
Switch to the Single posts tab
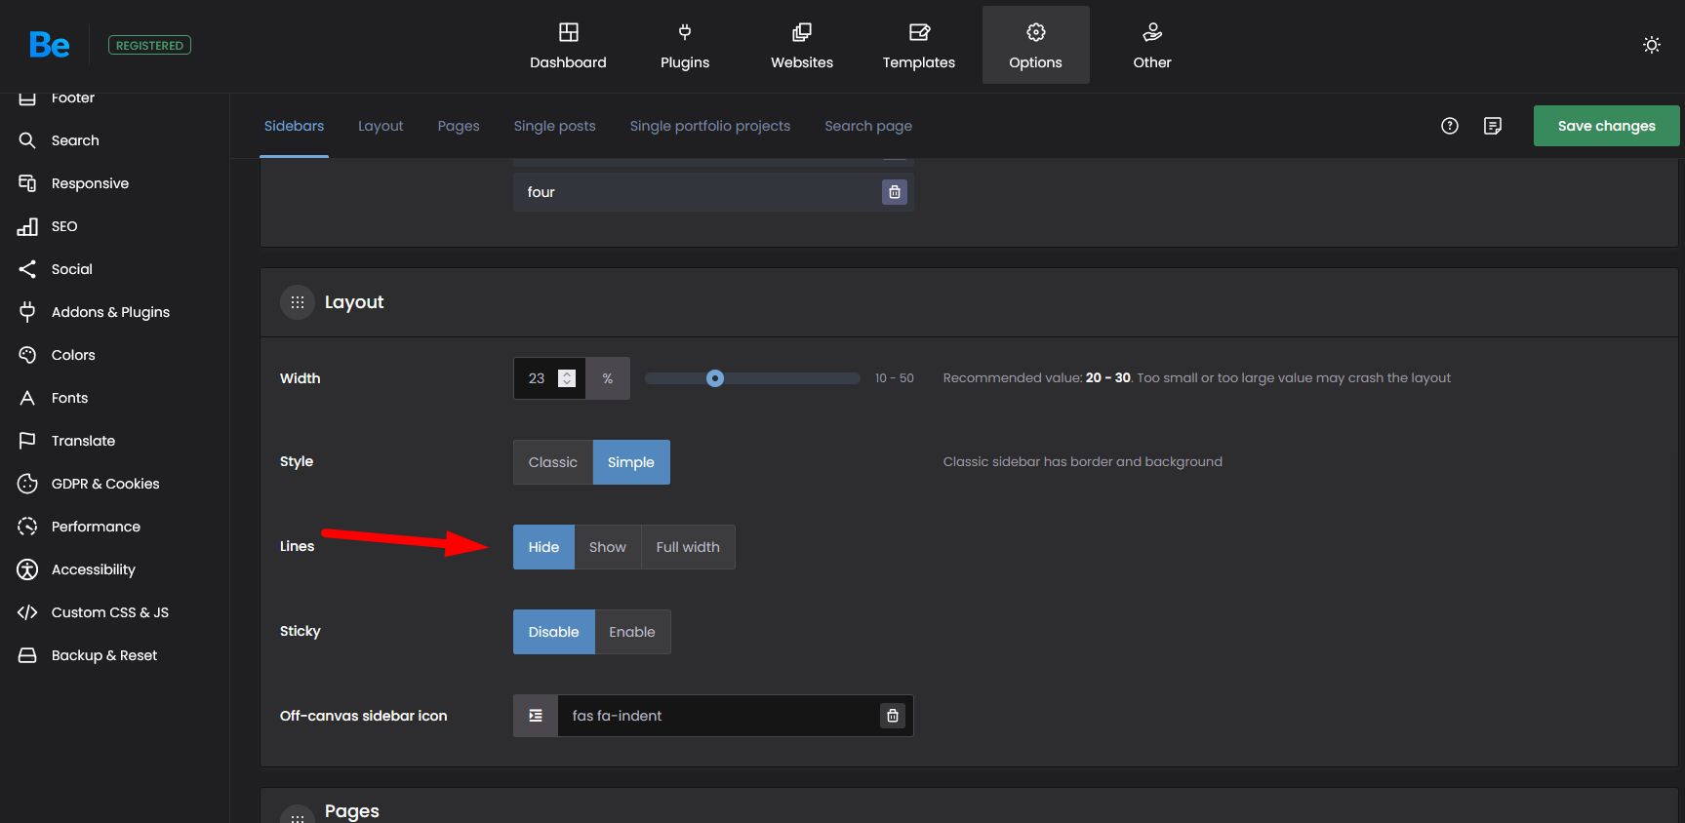point(554,126)
